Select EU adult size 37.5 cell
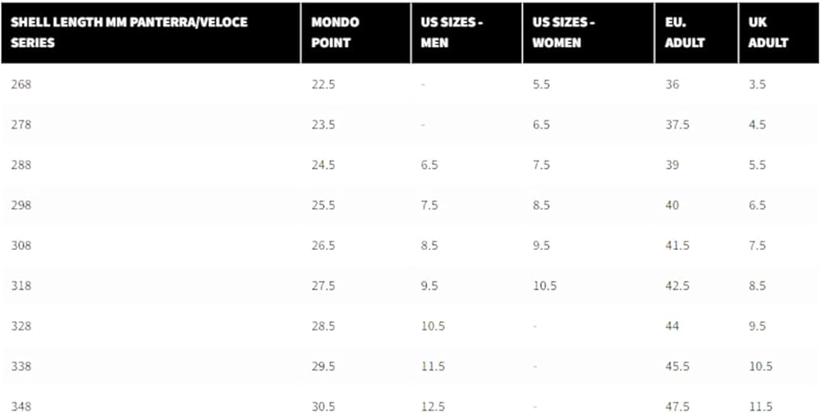 pos(677,125)
